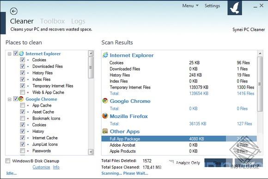
Task: Toggle Google Chrome group checkbox
Action: (x=16, y=99)
